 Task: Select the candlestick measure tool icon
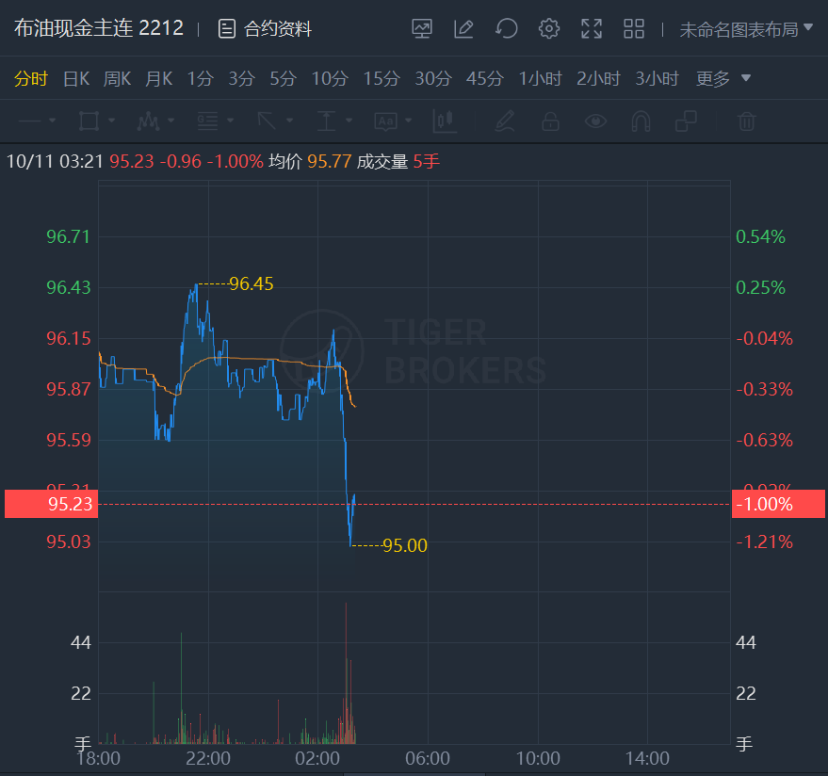(445, 121)
